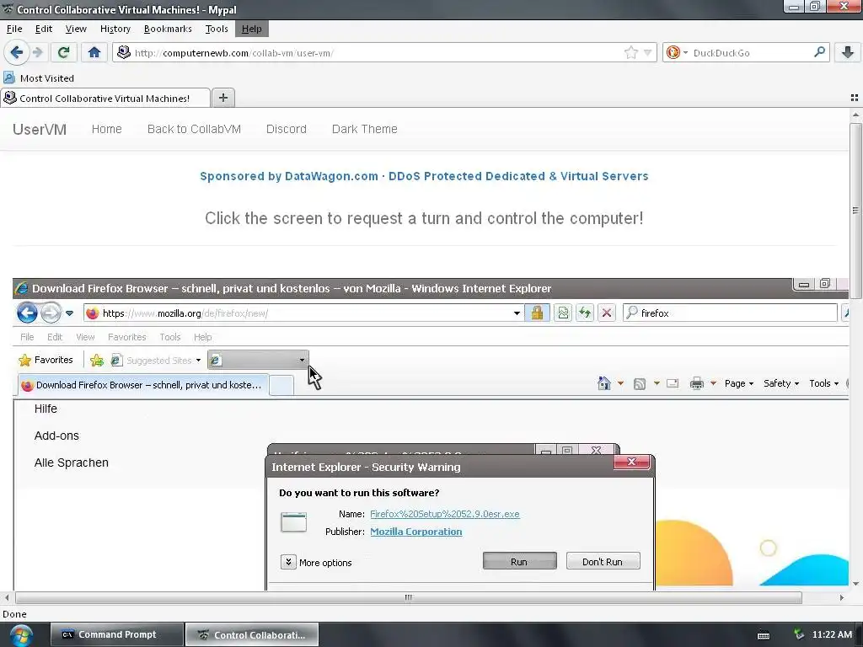Open the File menu in Mypal

click(14, 29)
